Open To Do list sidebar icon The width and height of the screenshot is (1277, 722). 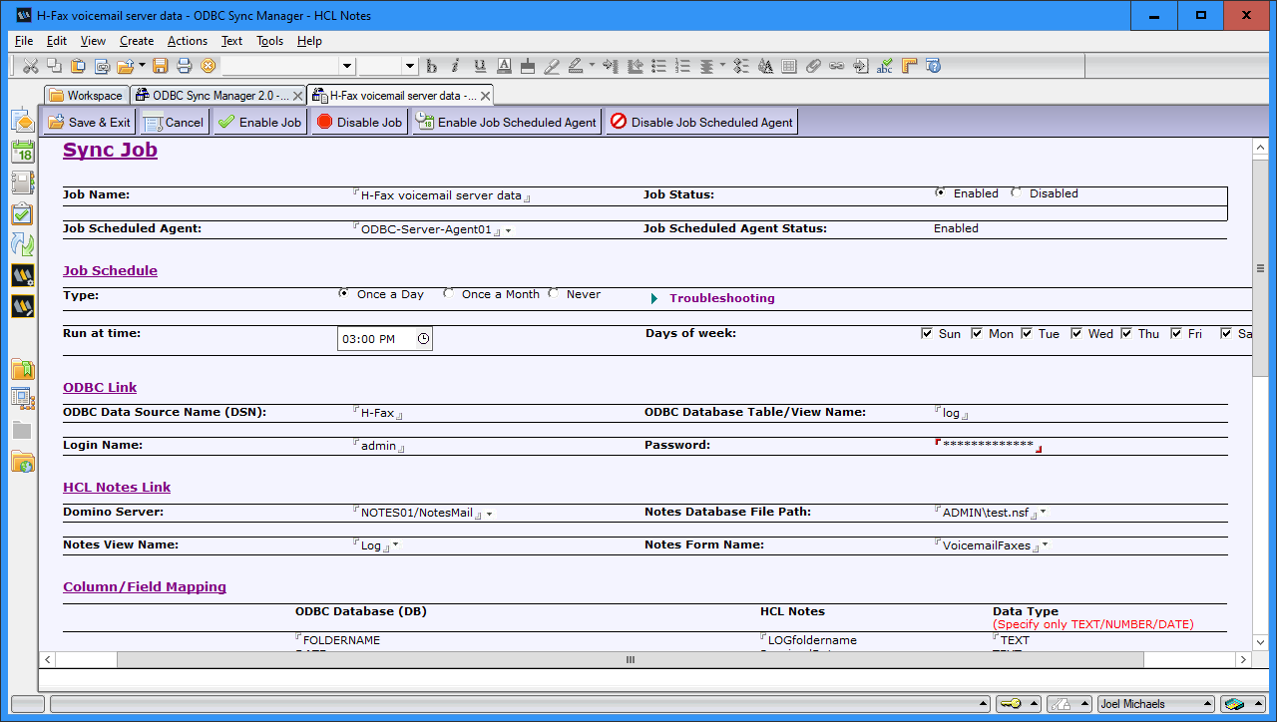pyautogui.click(x=22, y=213)
